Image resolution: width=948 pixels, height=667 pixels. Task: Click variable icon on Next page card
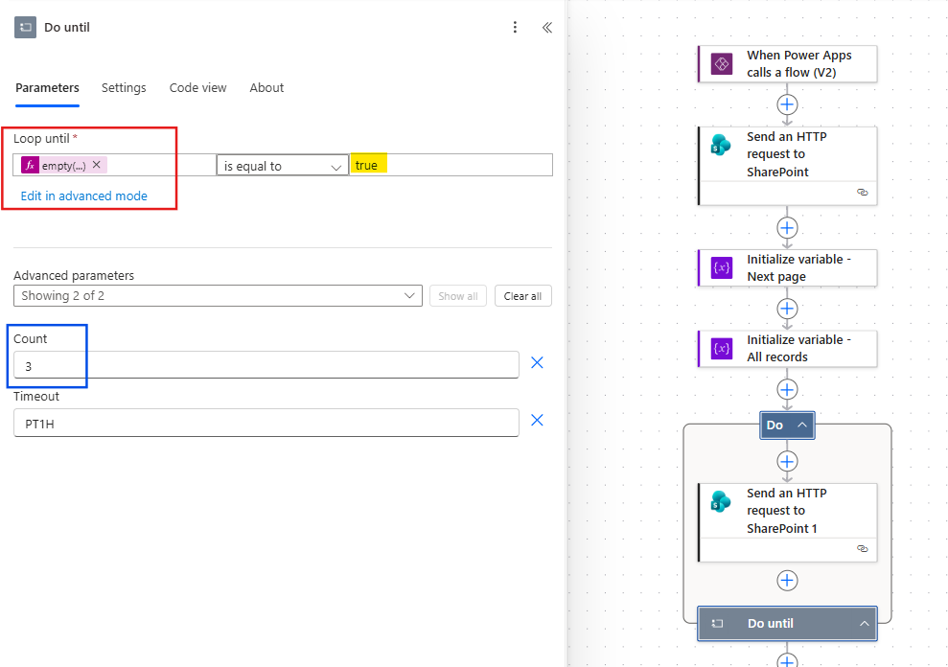click(x=722, y=268)
